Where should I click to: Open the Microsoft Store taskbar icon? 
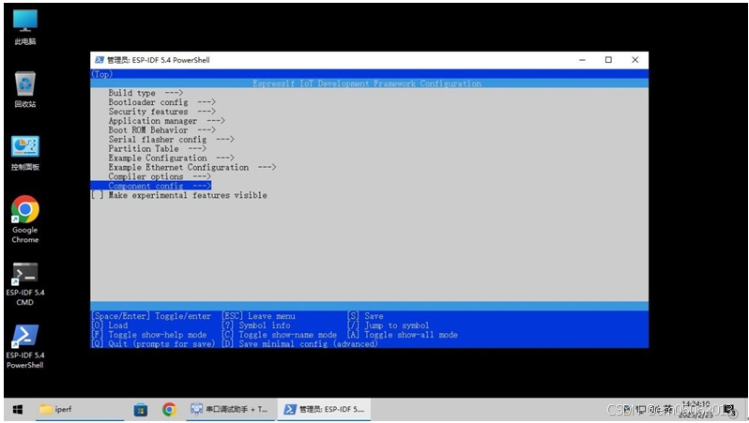(x=141, y=410)
